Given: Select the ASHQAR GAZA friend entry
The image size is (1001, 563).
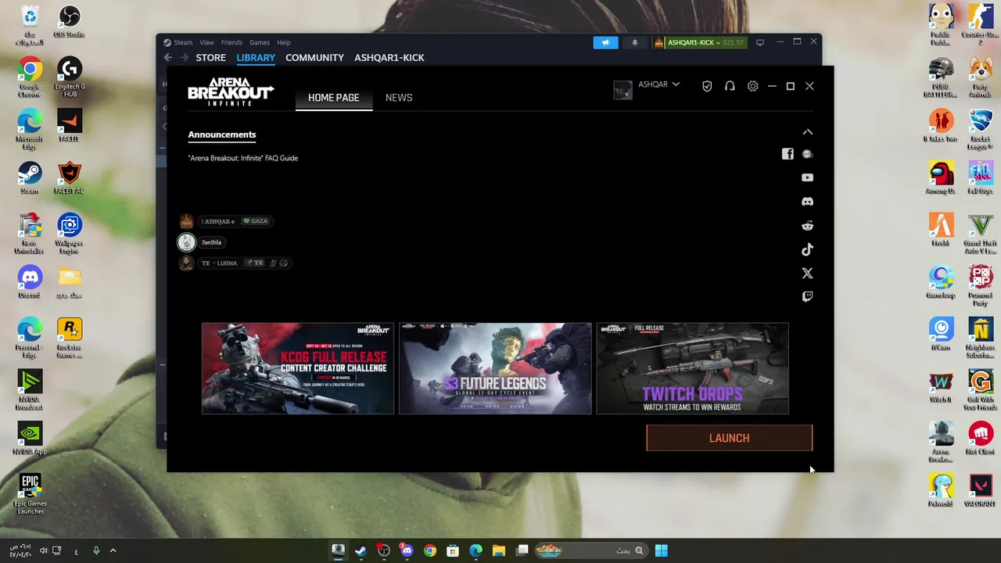Looking at the screenshot, I should pyautogui.click(x=225, y=221).
